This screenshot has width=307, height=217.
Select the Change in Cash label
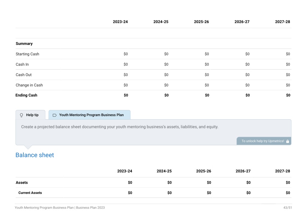coord(29,85)
